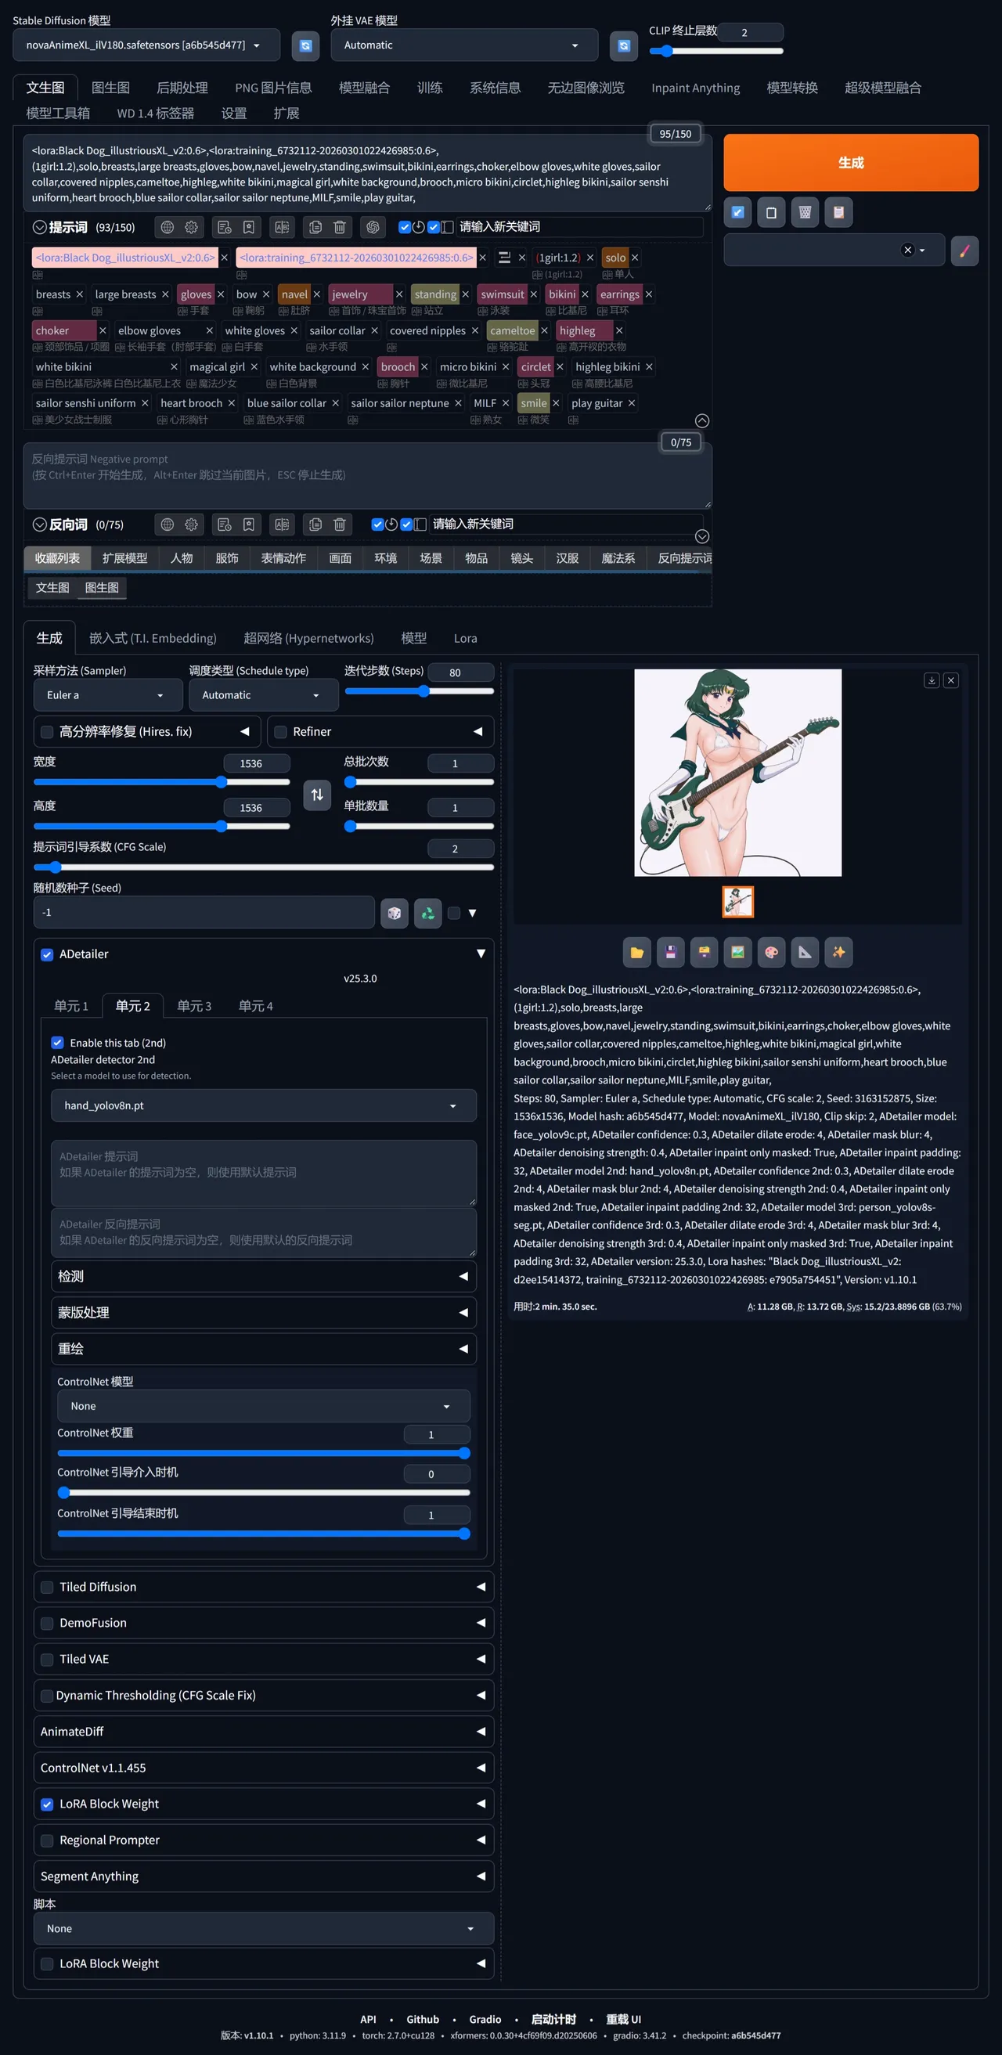Screen dimensions: 1002x2055
Task: Open the Schedule type Automatic dropdown
Action: pyautogui.click(x=263, y=695)
